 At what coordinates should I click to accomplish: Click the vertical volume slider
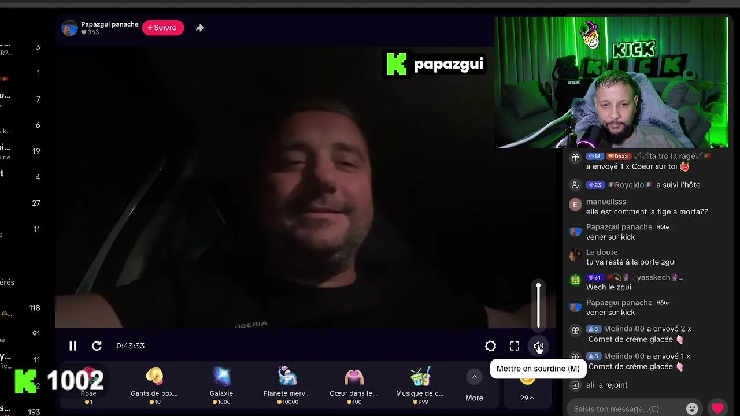(x=538, y=305)
